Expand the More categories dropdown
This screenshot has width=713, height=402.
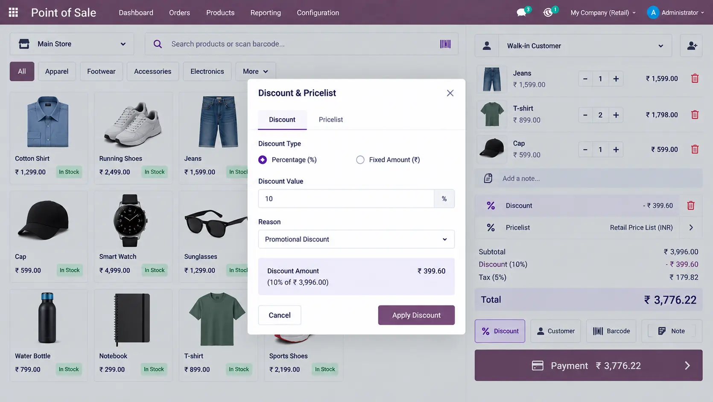255,71
